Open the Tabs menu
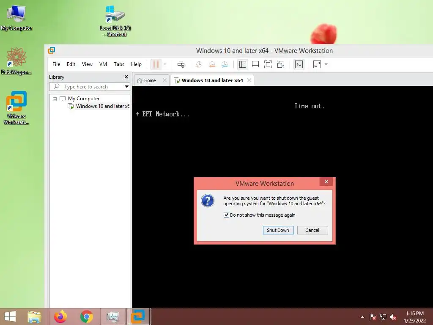Image resolution: width=433 pixels, height=325 pixels. point(119,64)
